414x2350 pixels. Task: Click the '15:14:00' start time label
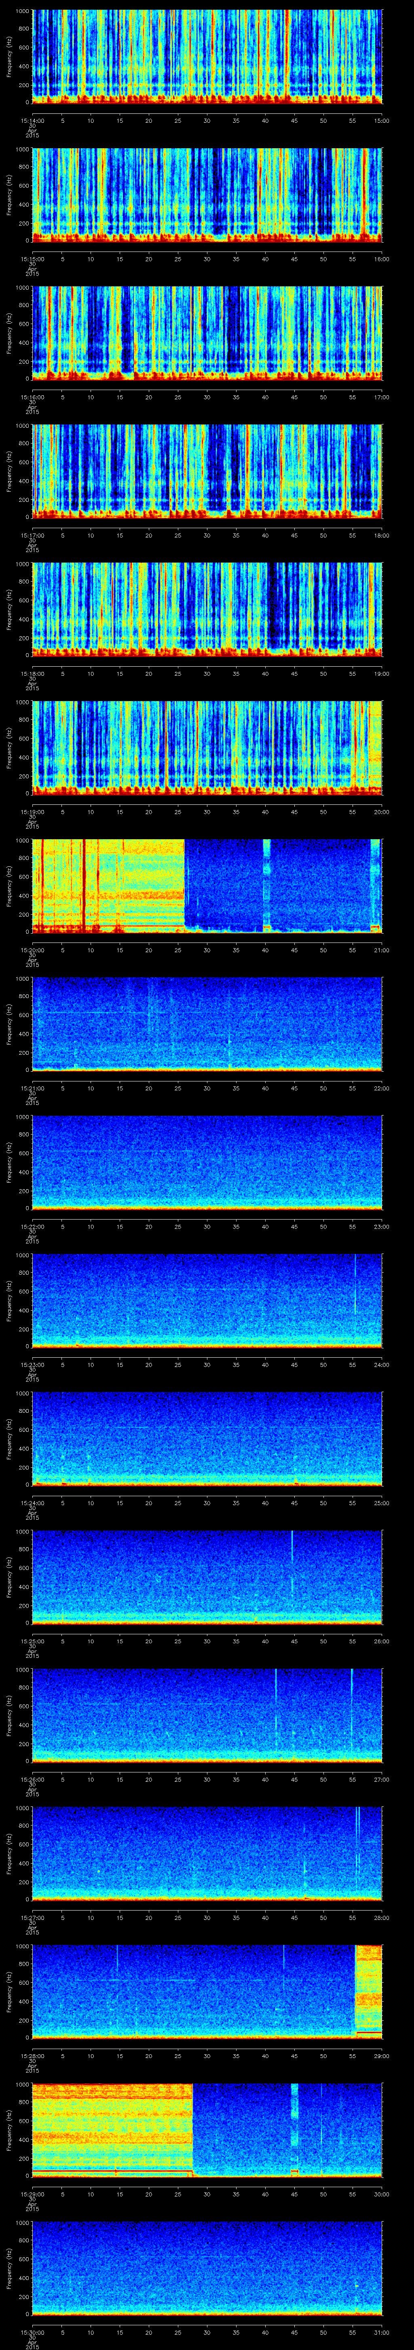32,120
